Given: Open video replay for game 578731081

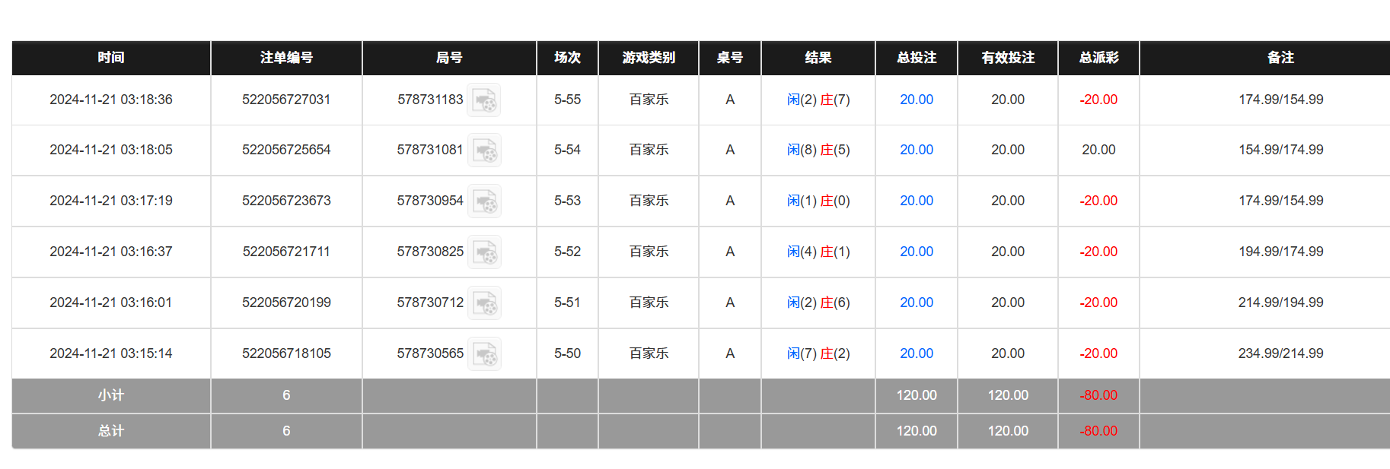Looking at the screenshot, I should [486, 151].
